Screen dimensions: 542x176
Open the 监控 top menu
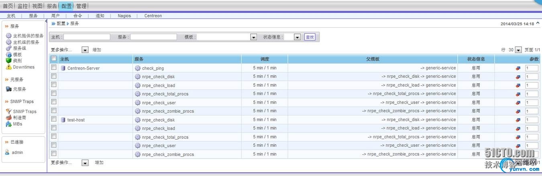[x=22, y=6]
